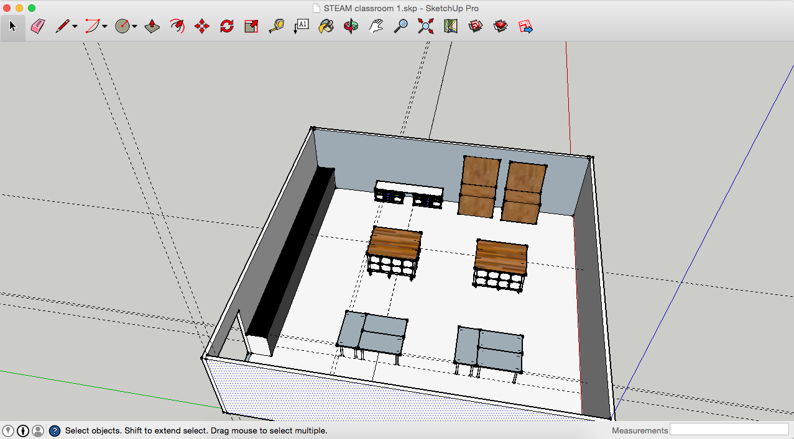This screenshot has width=794, height=439.
Task: Click the user sign-in status icon
Action: click(x=38, y=430)
